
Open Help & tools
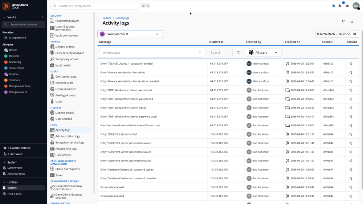pos(15,194)
